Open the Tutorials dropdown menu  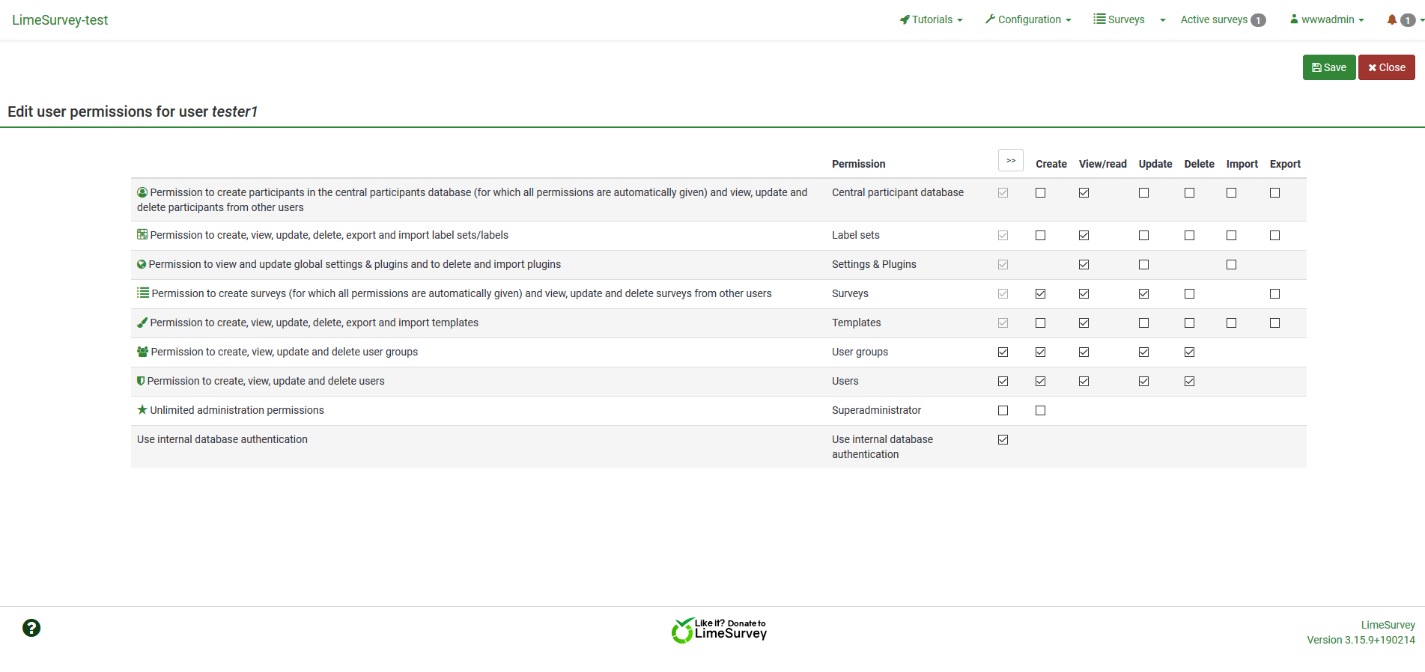[x=931, y=19]
